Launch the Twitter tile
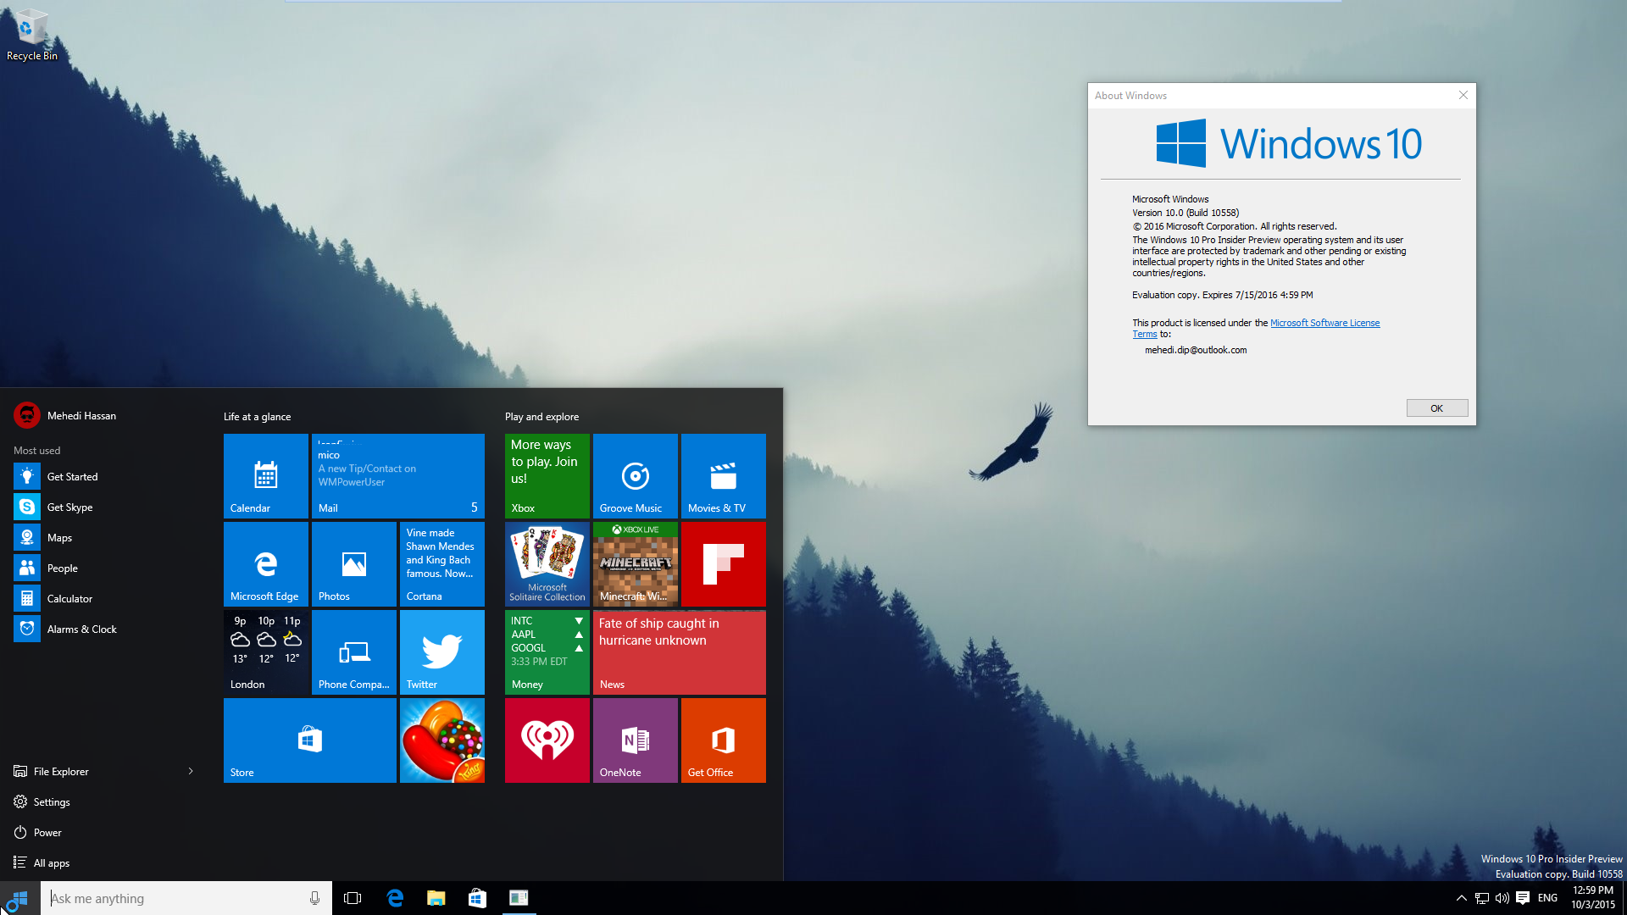Screen dimensions: 1627x915 click(441, 652)
